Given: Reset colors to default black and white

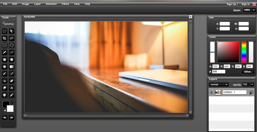Looking at the screenshot, I should point(5,110).
